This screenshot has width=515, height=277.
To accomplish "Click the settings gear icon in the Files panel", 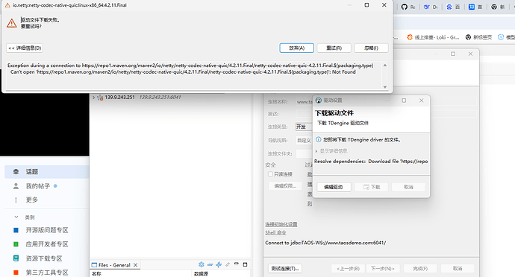I will pyautogui.click(x=202, y=264).
